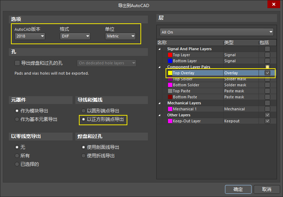Open the 单位 Metric dropdown
283x197 pixels.
120,36
